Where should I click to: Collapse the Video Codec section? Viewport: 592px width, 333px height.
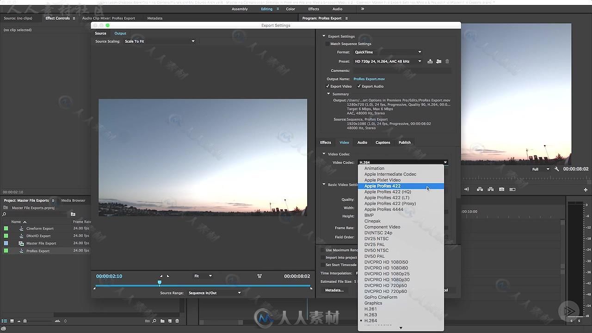click(324, 154)
